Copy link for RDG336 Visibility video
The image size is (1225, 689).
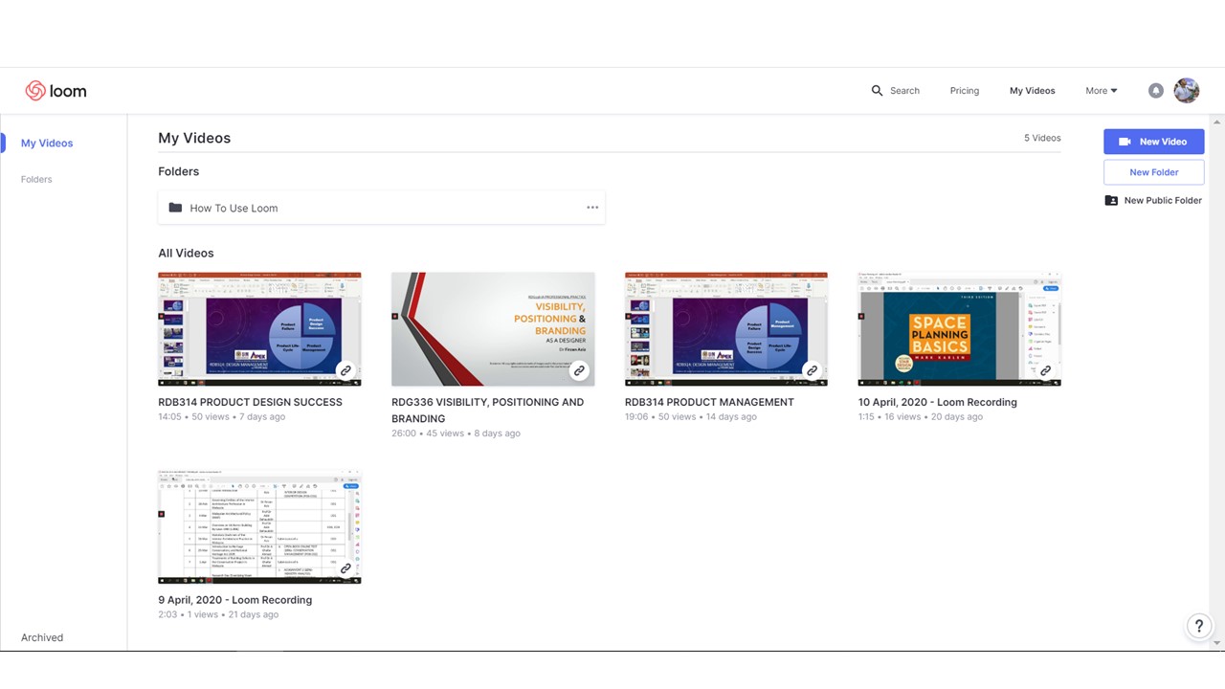[x=579, y=370]
